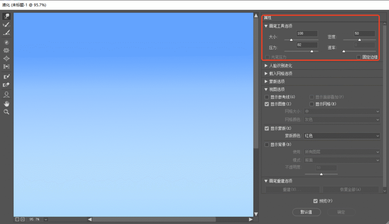This screenshot has width=389, height=224.
Task: Open the 蒙版颜色 dropdown showing 红色
Action: 342,136
